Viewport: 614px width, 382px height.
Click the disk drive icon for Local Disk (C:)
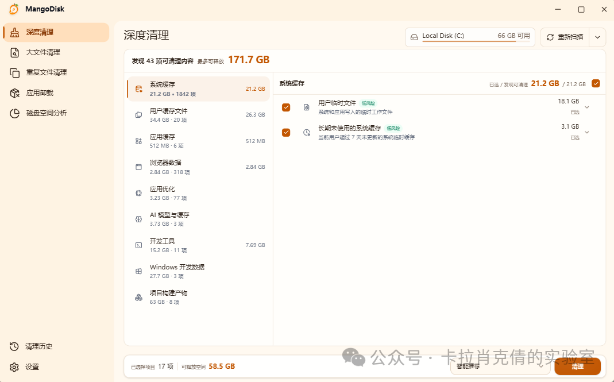point(414,37)
